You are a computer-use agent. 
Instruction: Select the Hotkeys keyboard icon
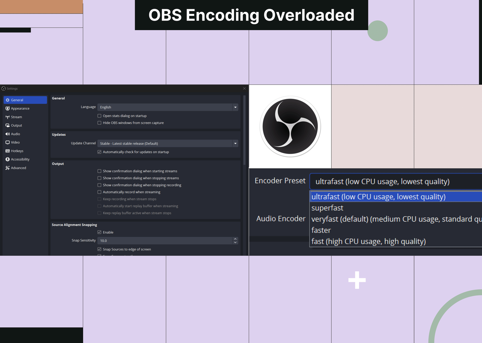pyautogui.click(x=8, y=151)
